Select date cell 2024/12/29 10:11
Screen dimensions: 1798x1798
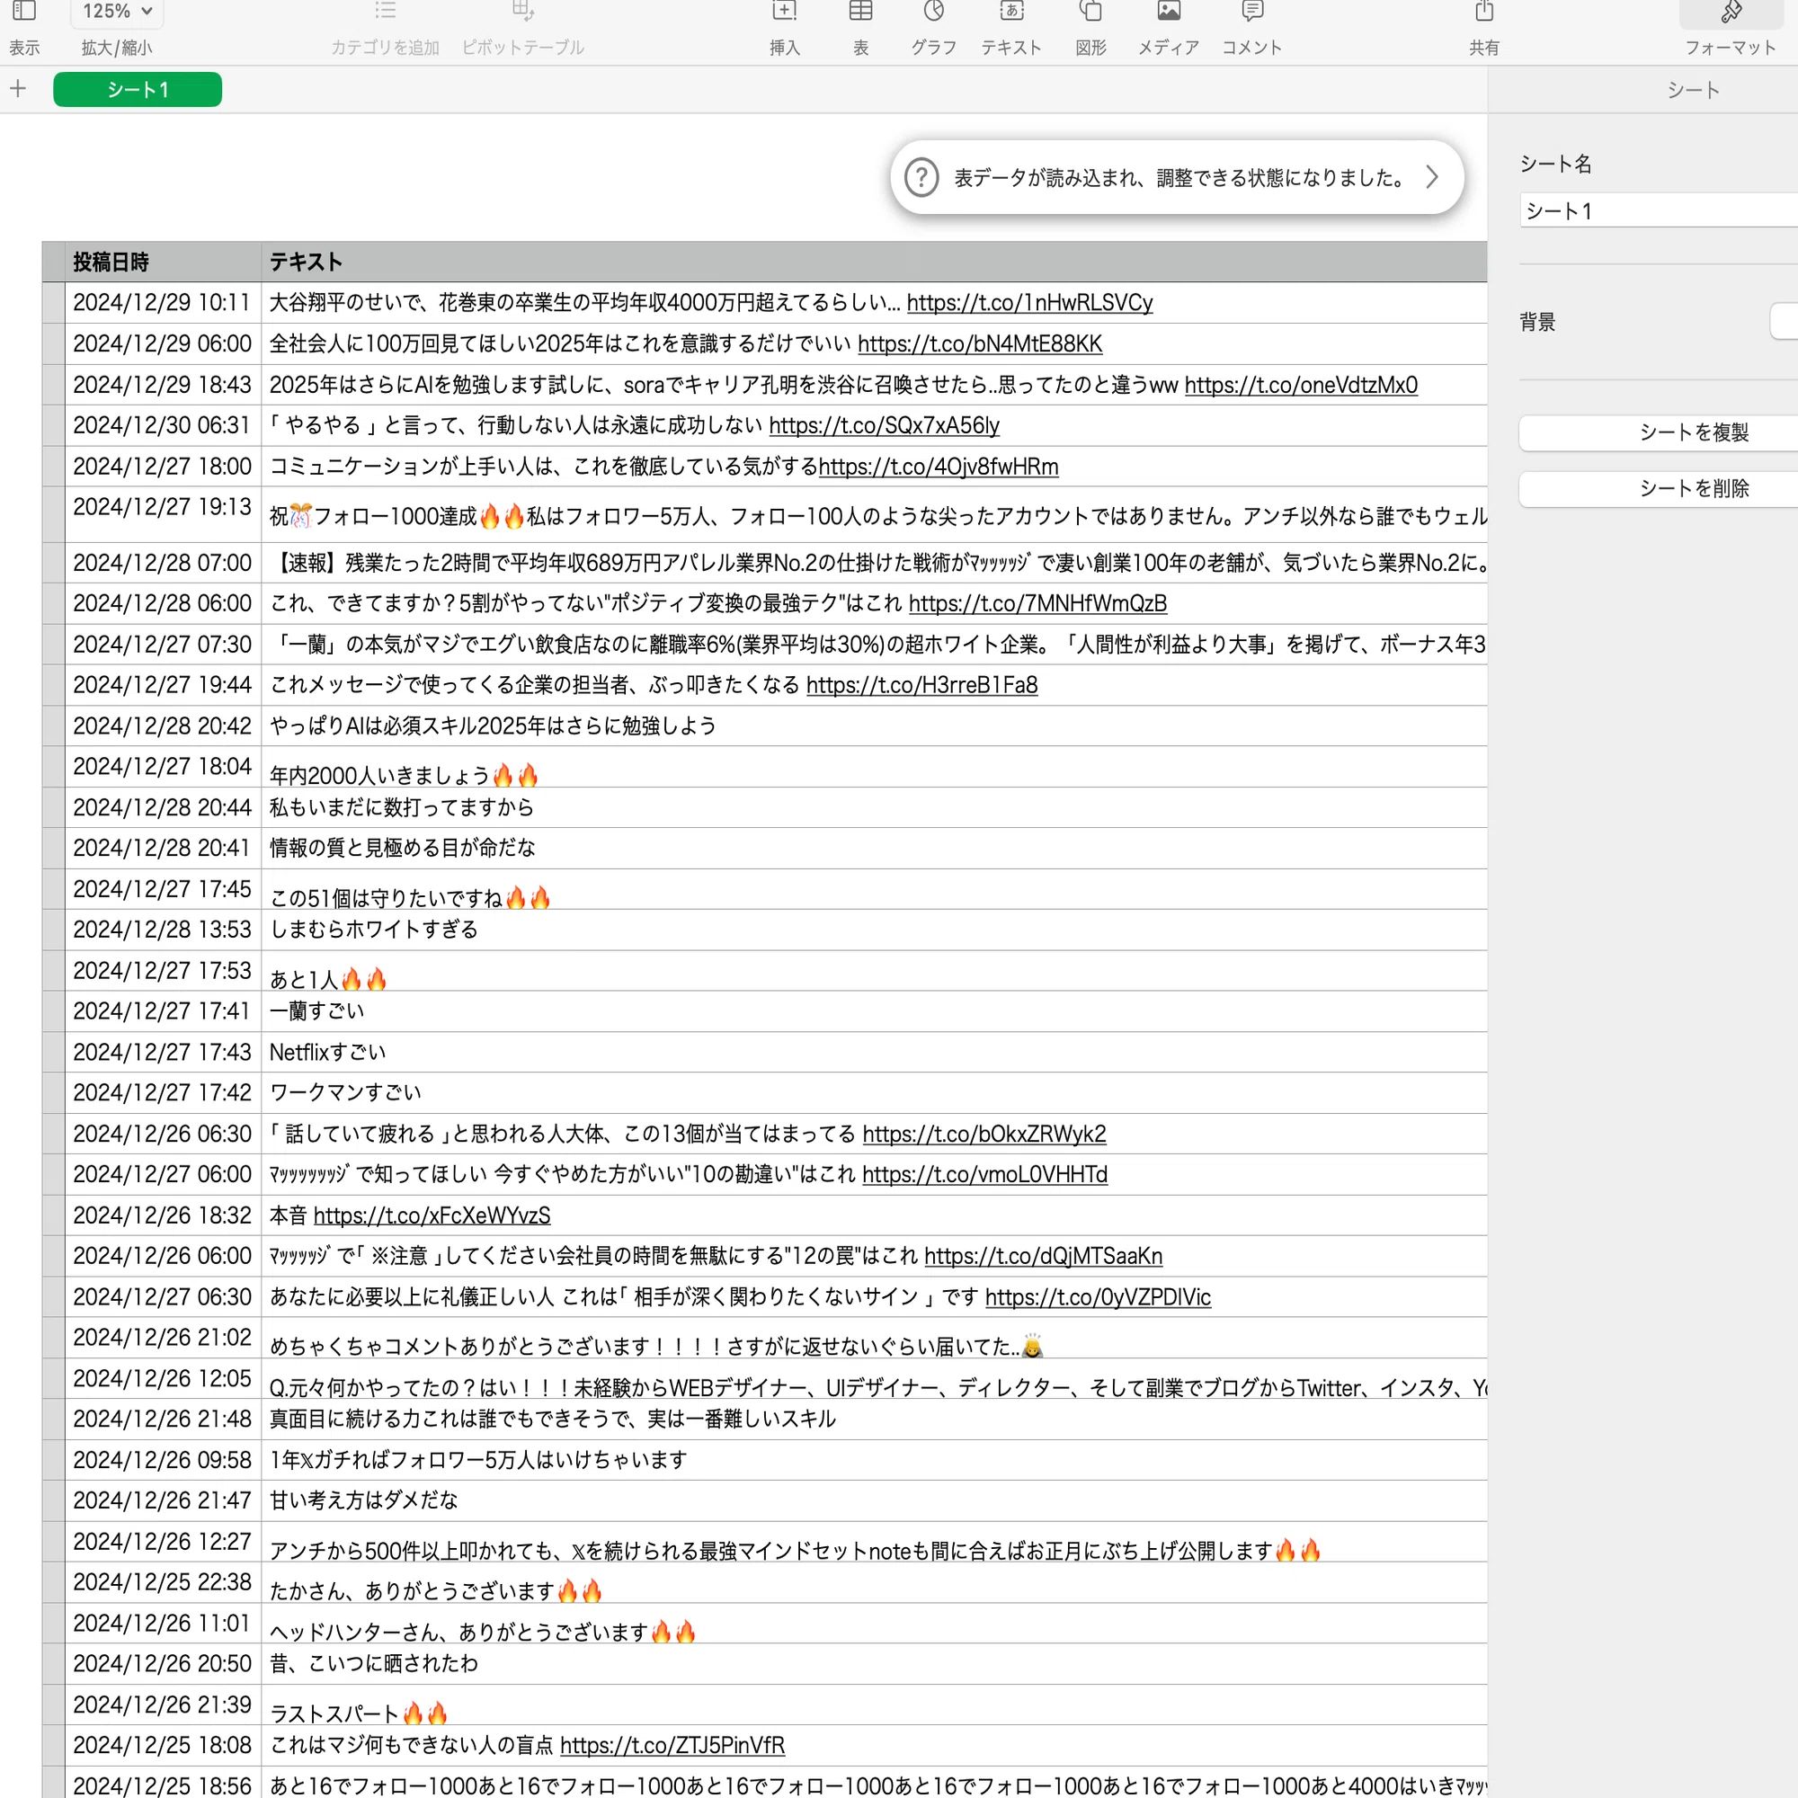point(163,302)
